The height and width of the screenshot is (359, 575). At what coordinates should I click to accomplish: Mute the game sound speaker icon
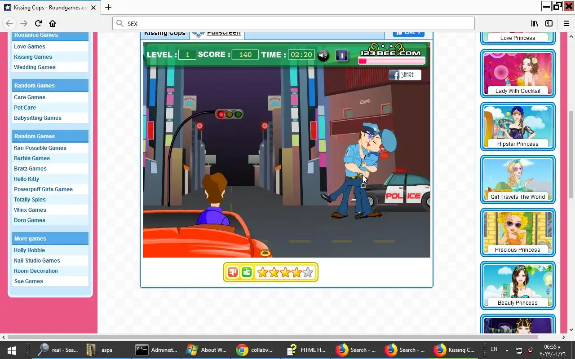click(323, 56)
